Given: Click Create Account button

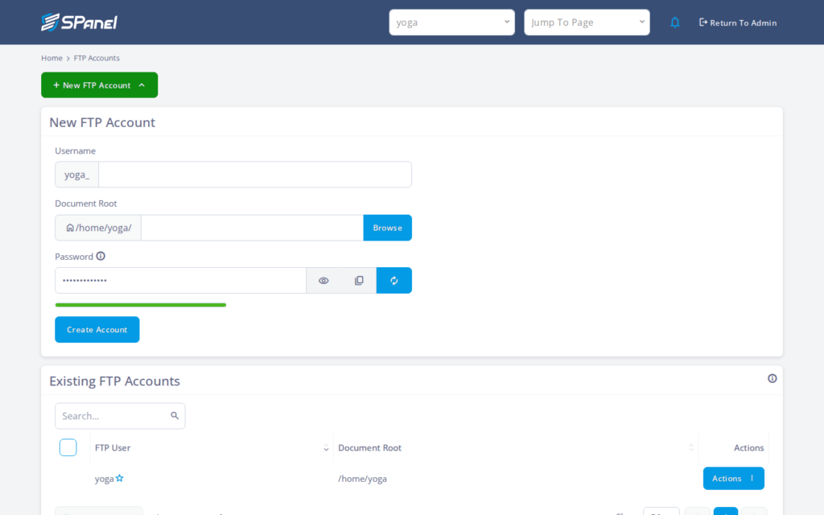Looking at the screenshot, I should (x=97, y=329).
